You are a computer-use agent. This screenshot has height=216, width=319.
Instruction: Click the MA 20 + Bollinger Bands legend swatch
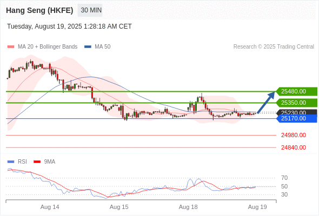11,47
